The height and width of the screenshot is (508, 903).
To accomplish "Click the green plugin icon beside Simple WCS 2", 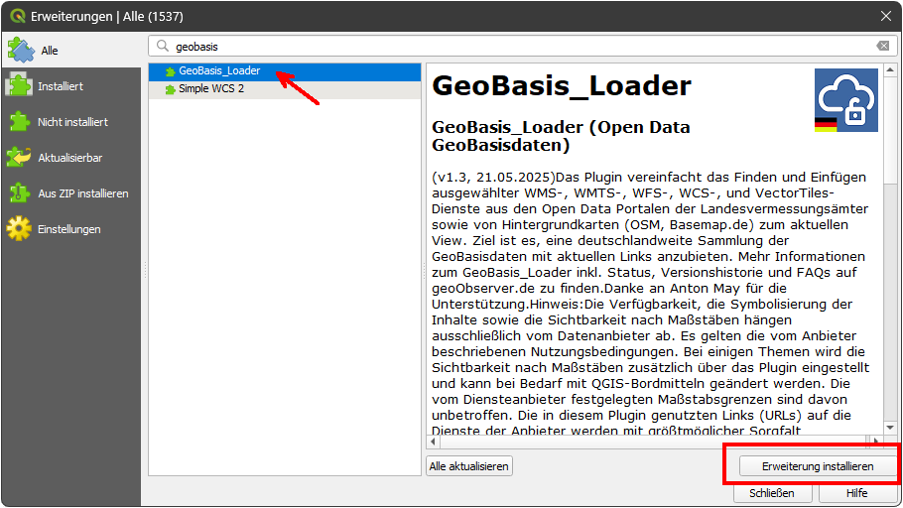I will (x=170, y=89).
